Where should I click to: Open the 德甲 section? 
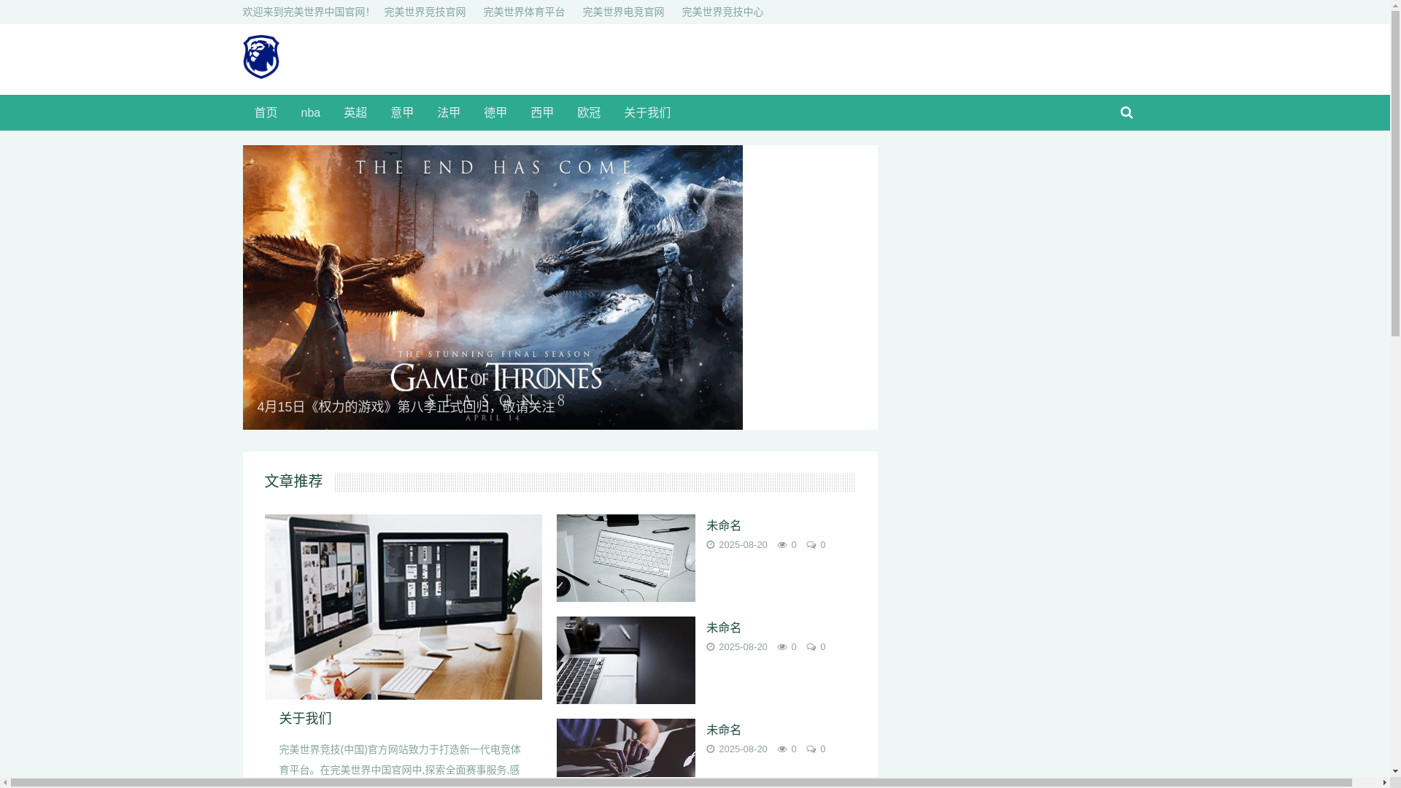495,112
